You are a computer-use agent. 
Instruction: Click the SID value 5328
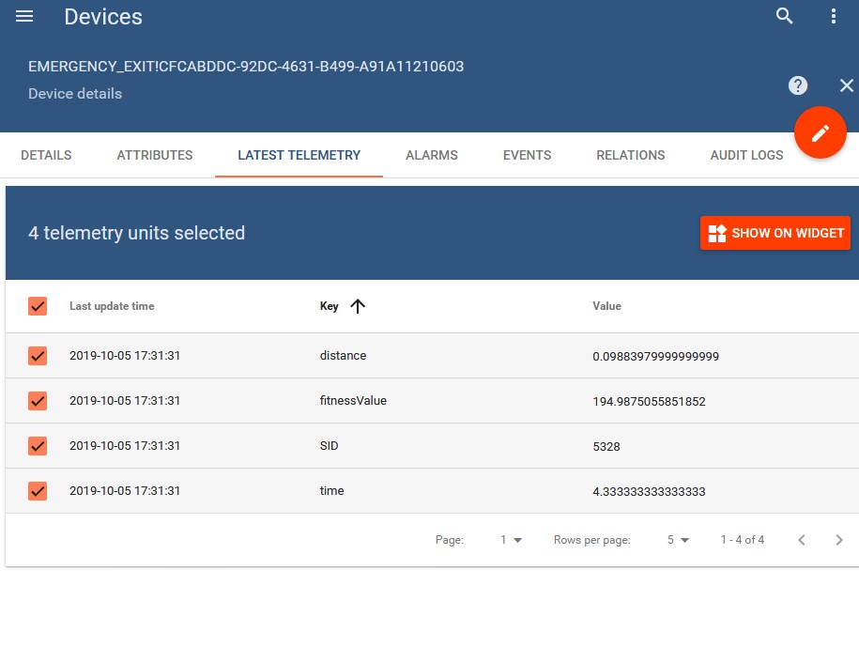pyautogui.click(x=606, y=446)
